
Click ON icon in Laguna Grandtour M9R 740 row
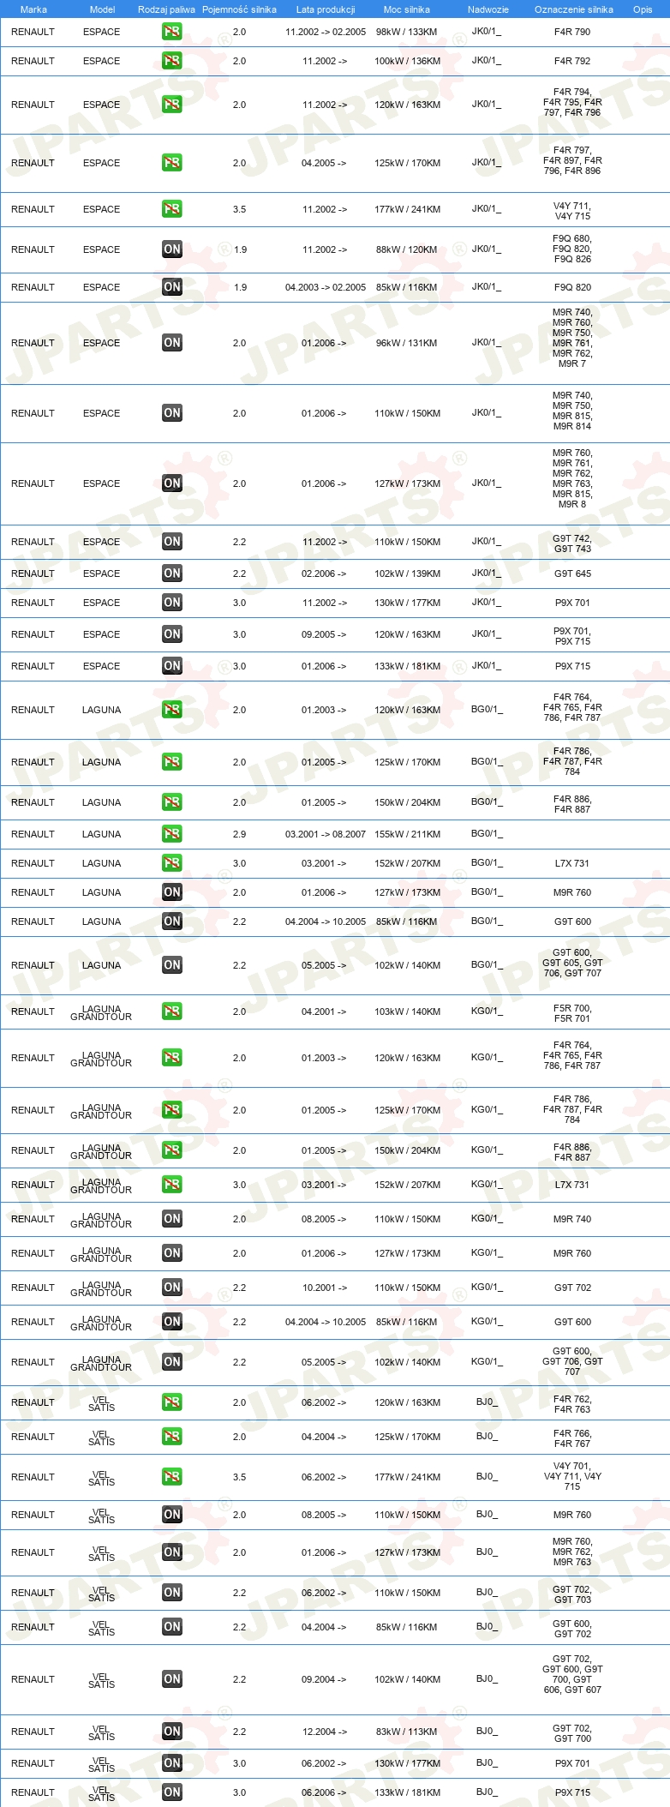click(172, 1219)
